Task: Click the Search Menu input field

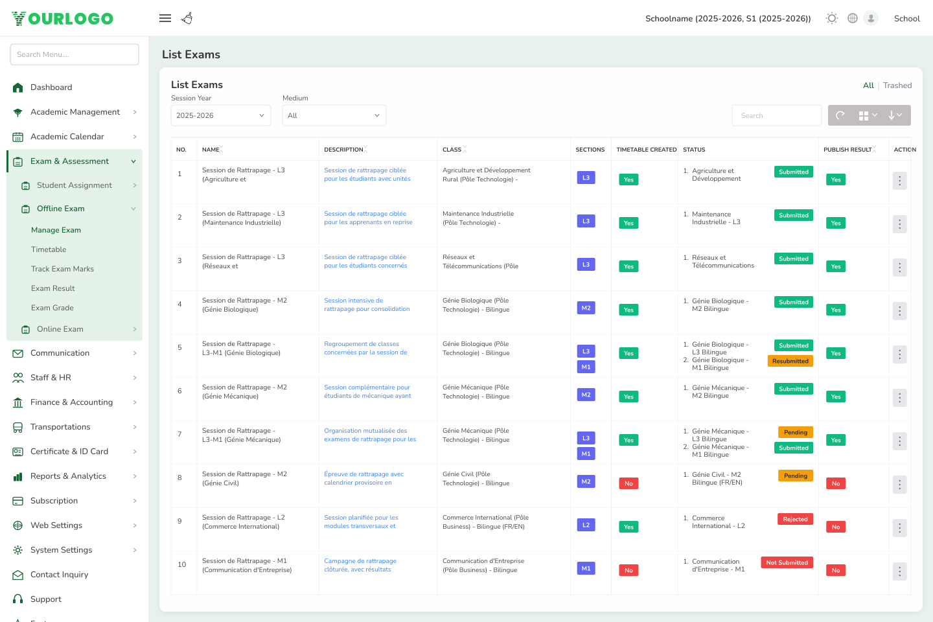Action: tap(75, 54)
